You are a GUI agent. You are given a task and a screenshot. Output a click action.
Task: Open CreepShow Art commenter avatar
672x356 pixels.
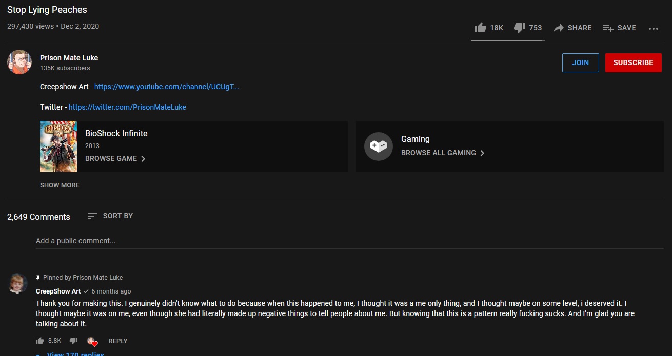18,283
